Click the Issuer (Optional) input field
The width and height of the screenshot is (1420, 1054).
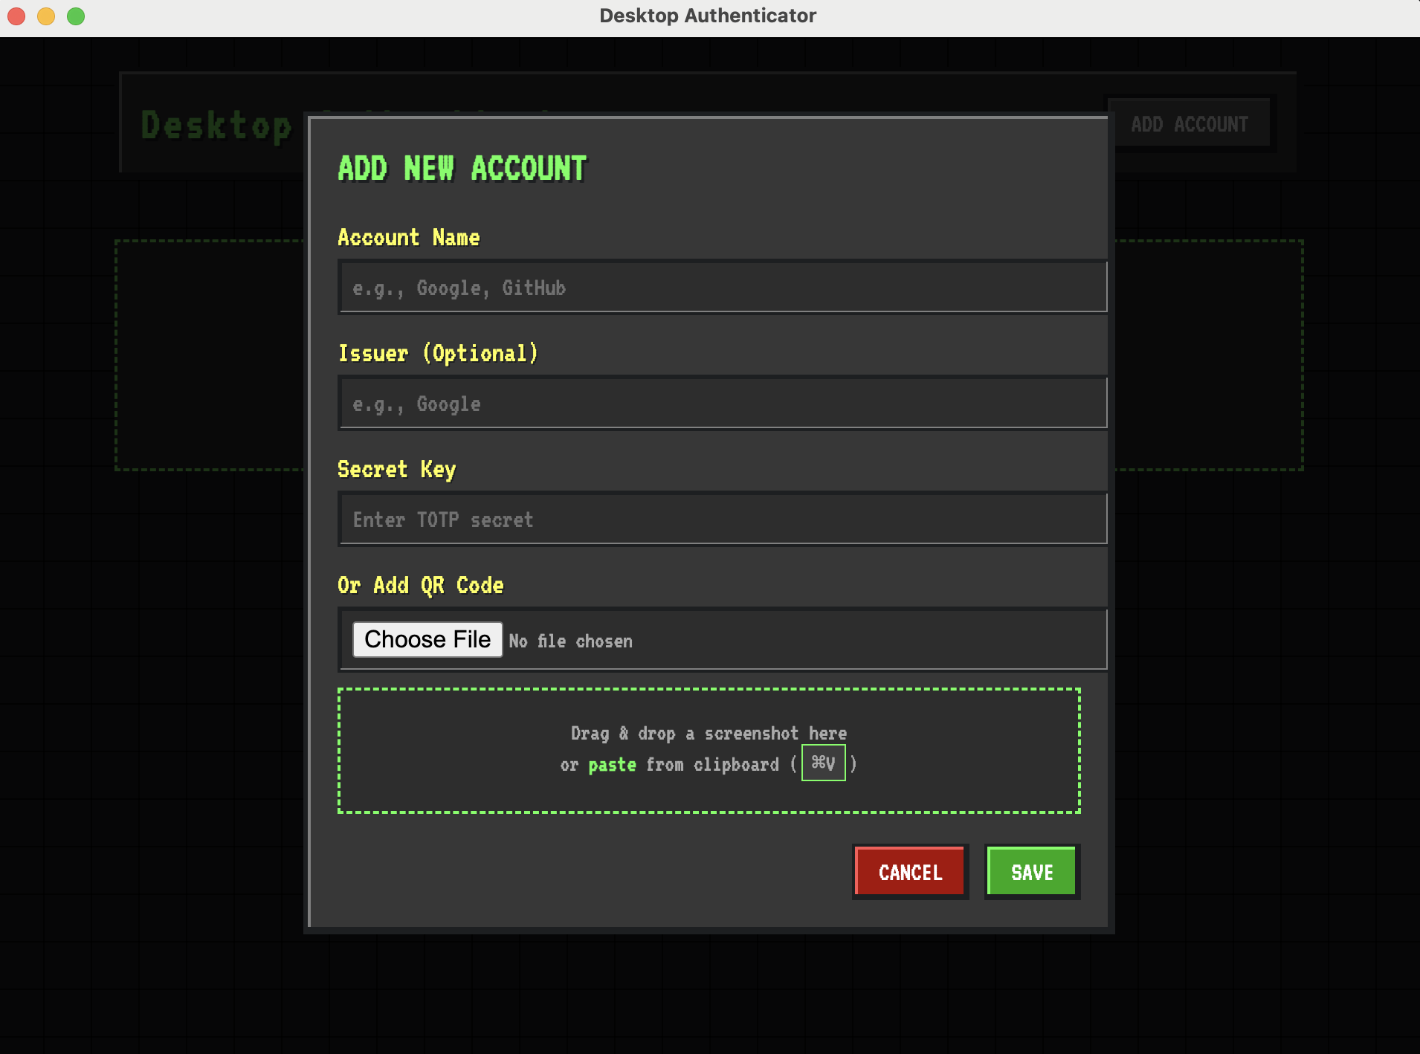pos(721,403)
